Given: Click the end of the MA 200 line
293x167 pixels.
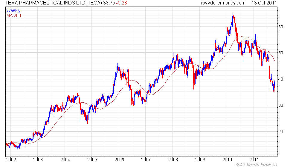Looking at the screenshot, I should tap(274, 60).
